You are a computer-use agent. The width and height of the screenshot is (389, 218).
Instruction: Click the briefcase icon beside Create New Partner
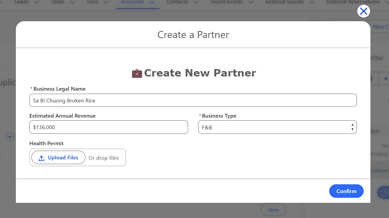137,73
